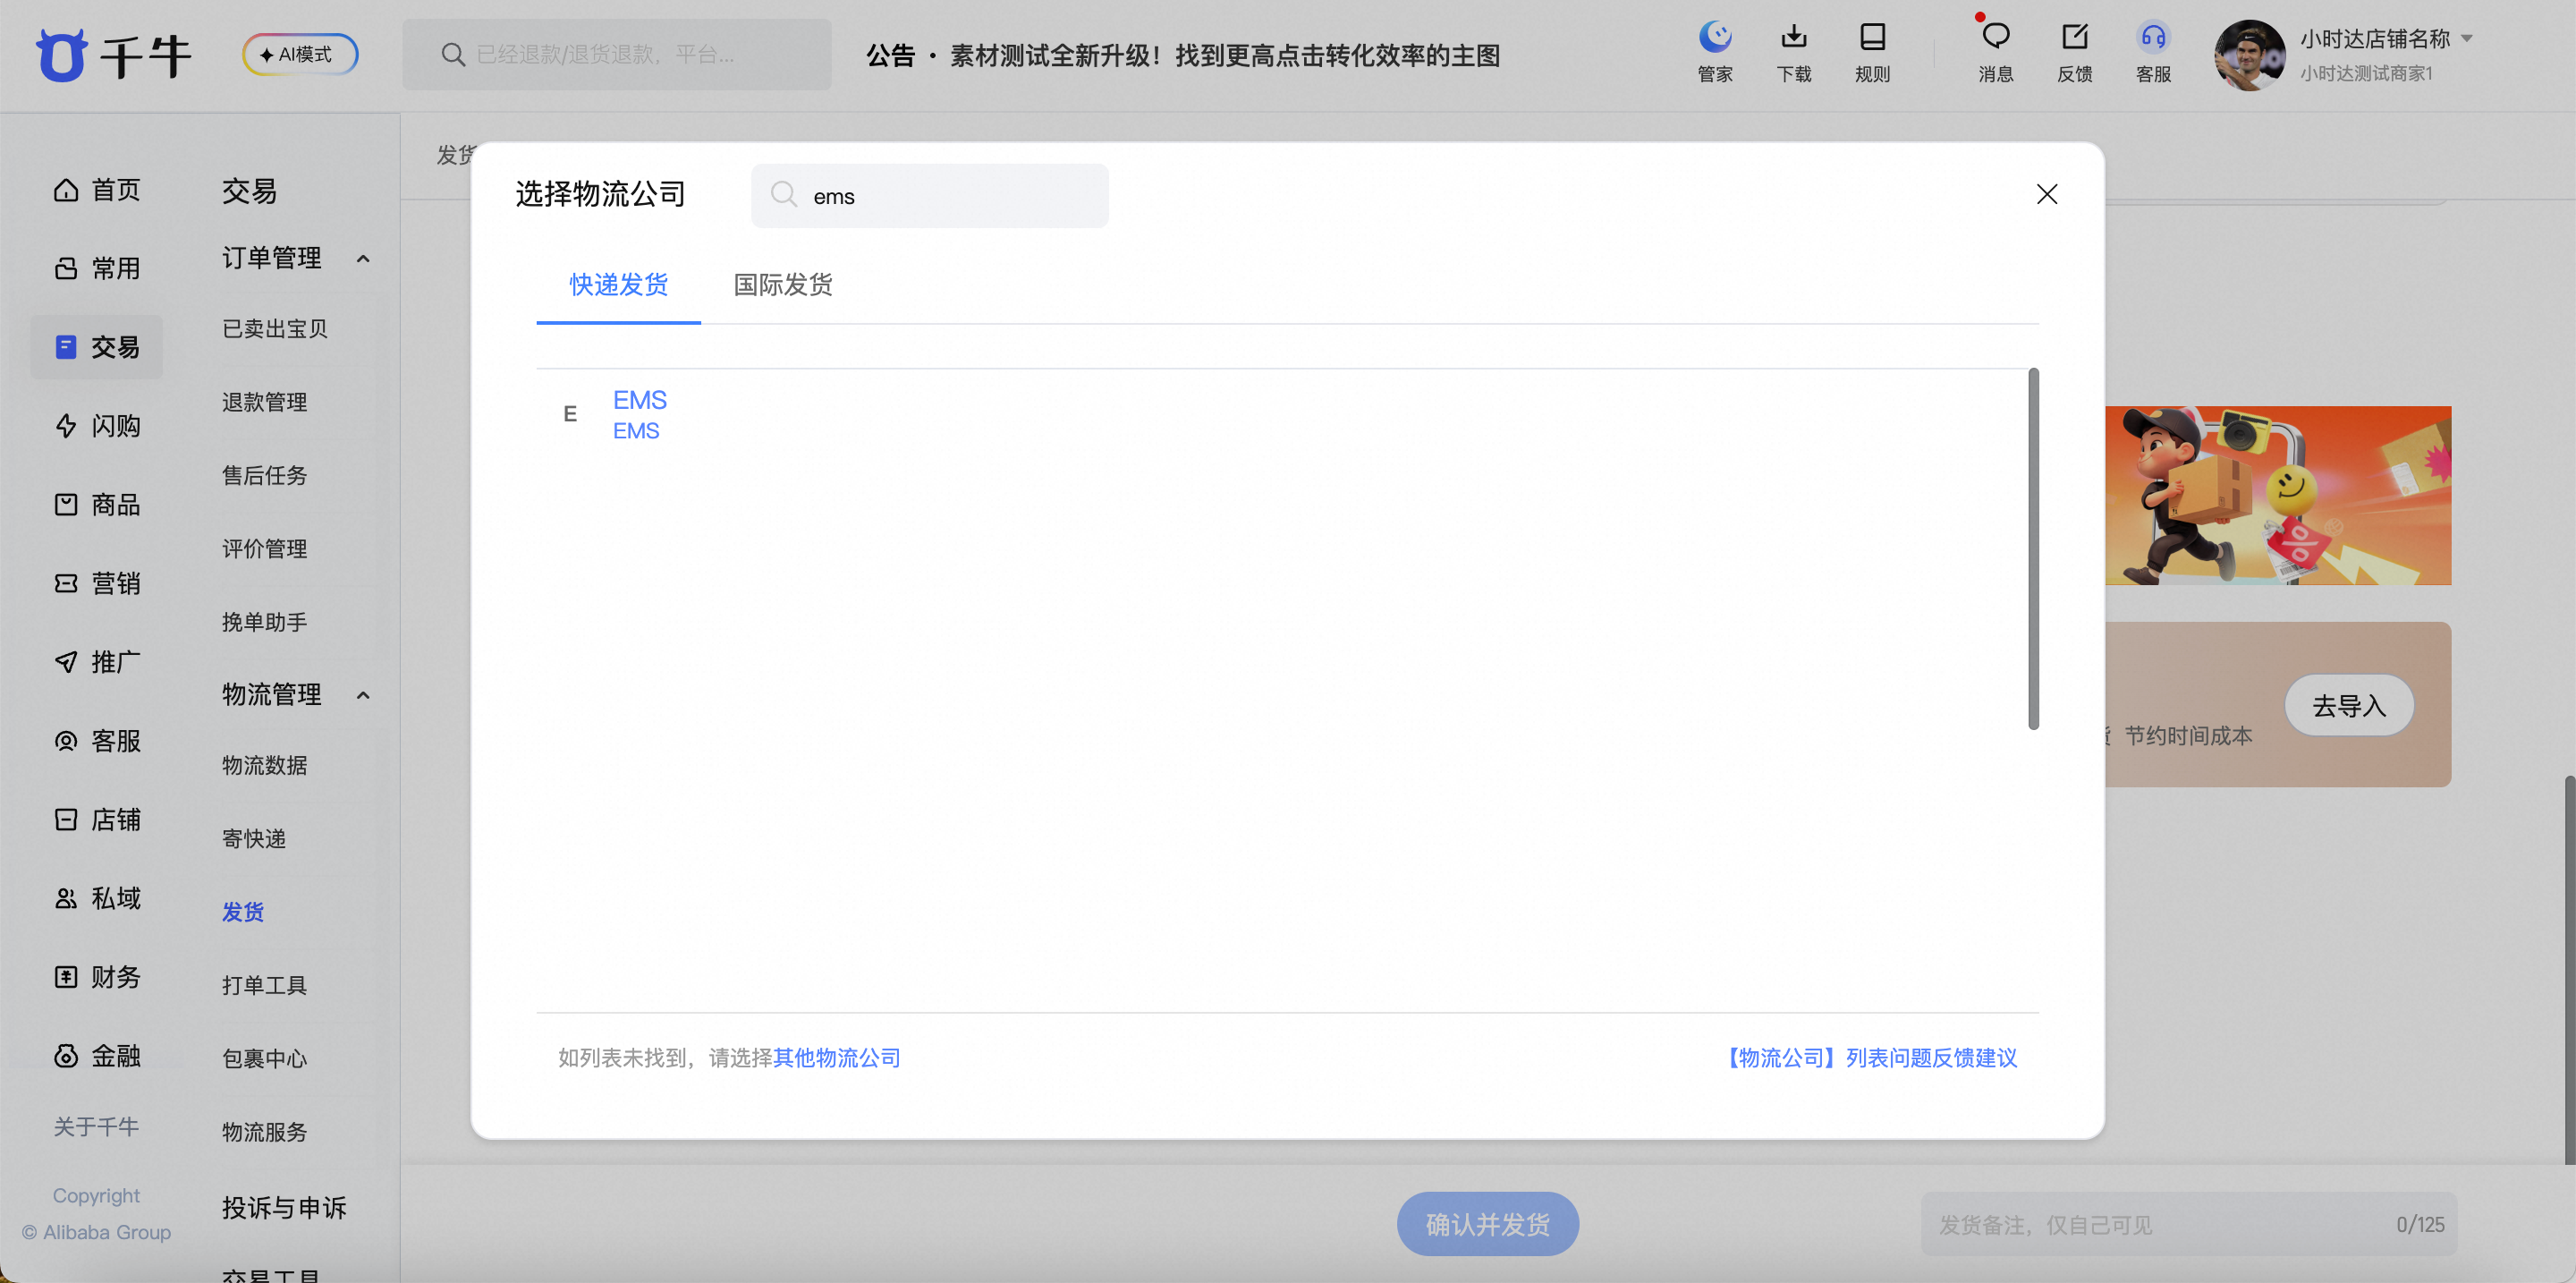Screen dimensions: 2576x1283
Task: Open 店铺 in the sidebar
Action: tap(97, 819)
